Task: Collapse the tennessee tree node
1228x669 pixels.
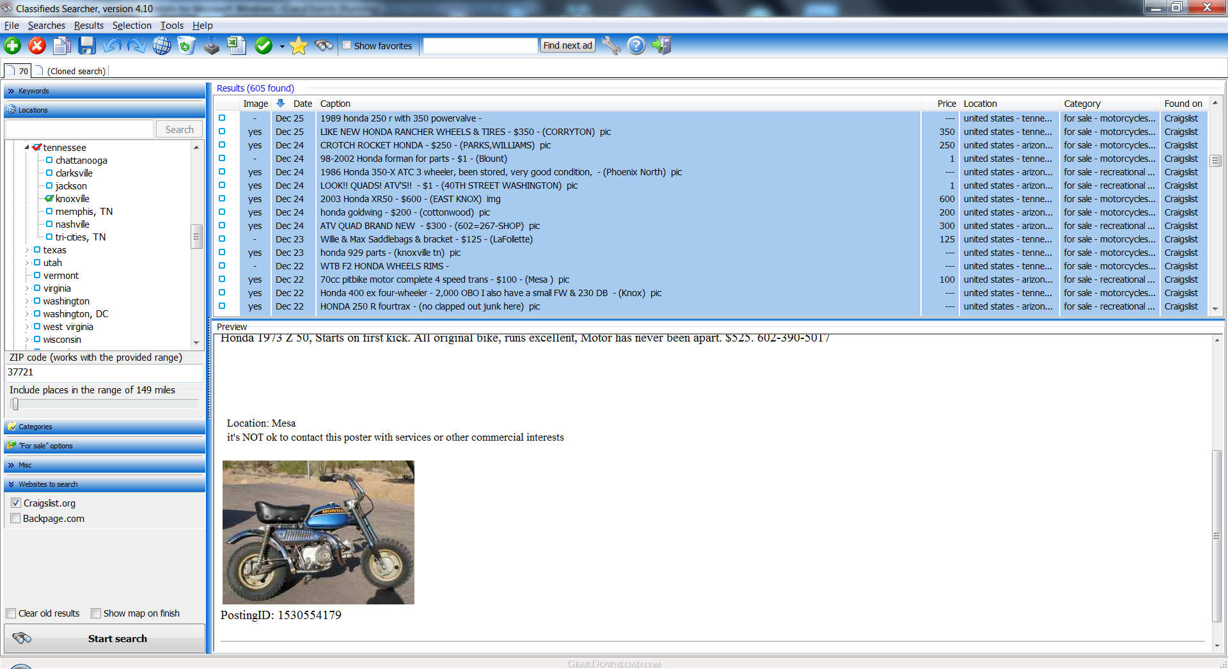Action: [x=27, y=148]
